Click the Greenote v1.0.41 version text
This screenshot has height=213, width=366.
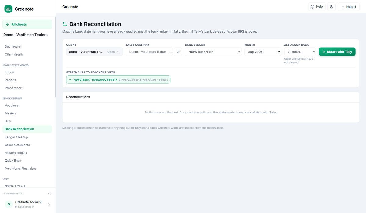14,194
